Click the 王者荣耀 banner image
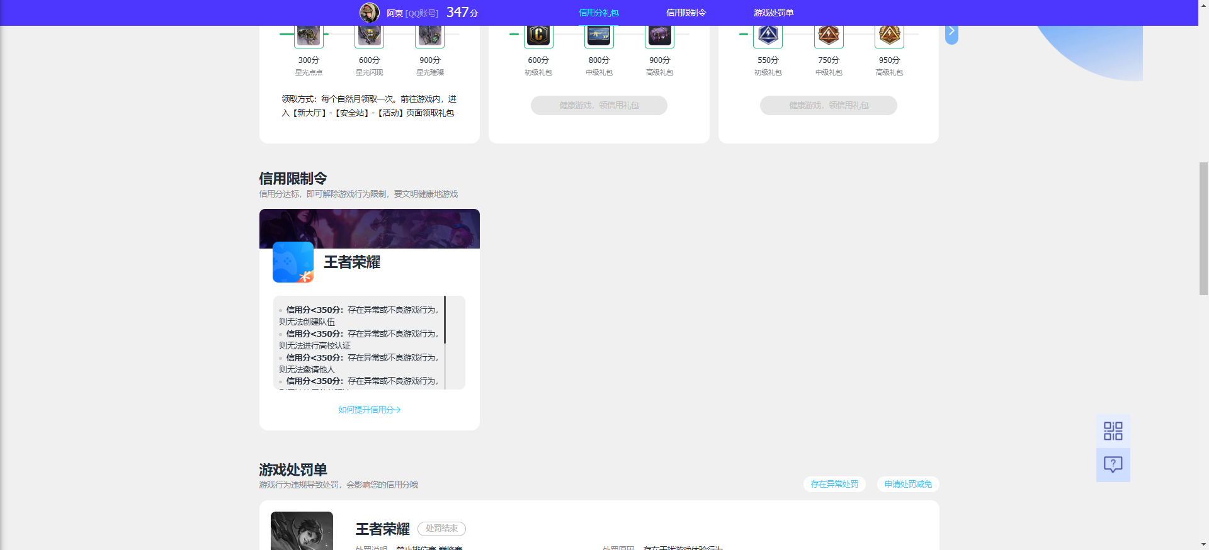 coord(370,228)
